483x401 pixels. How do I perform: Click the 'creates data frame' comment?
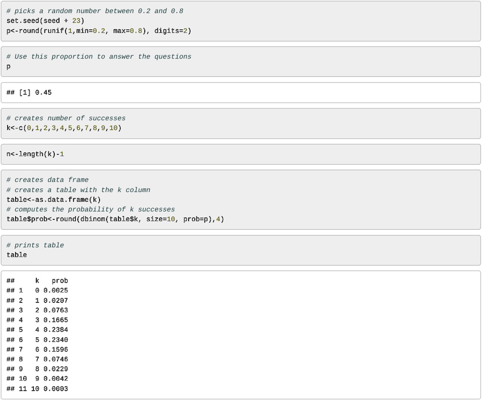click(48, 180)
